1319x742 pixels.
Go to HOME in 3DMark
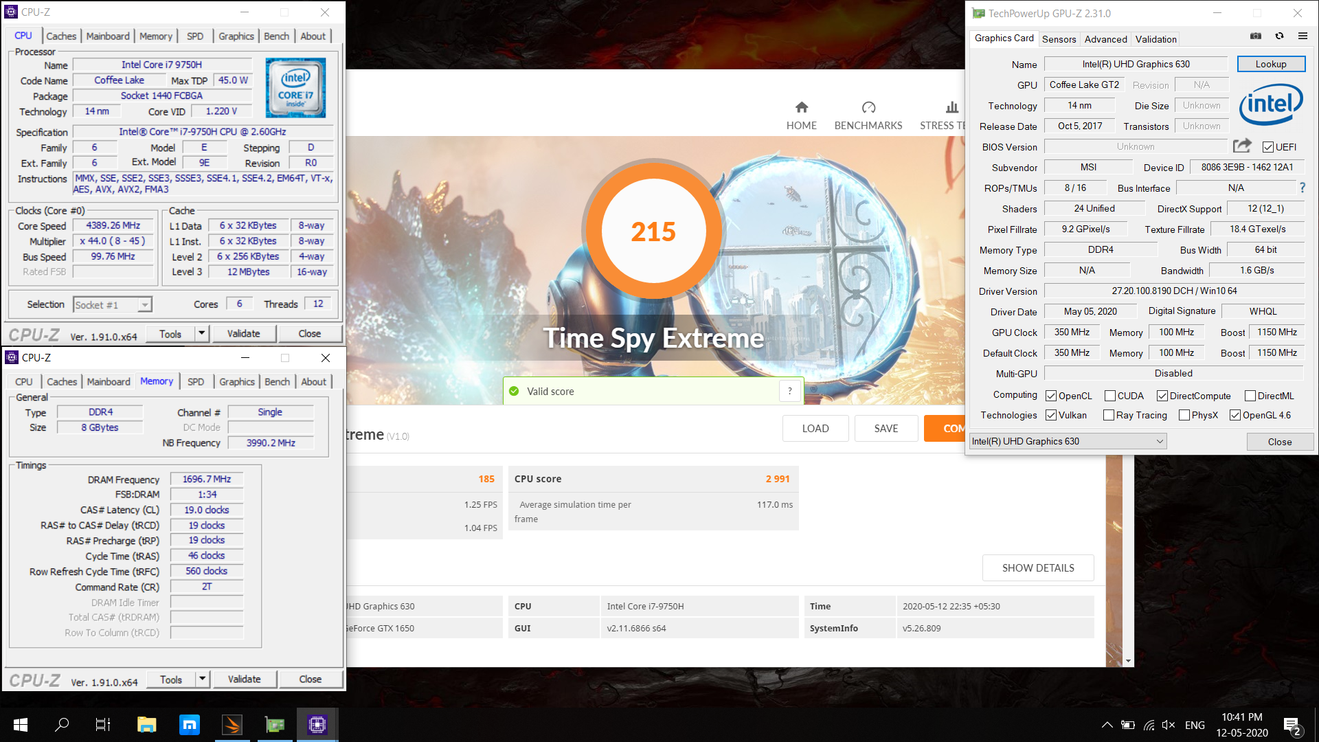(801, 115)
